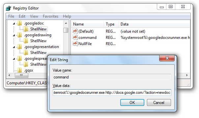The image size is (199, 118).
Task: Select the command value name
Action: tap(87, 38)
